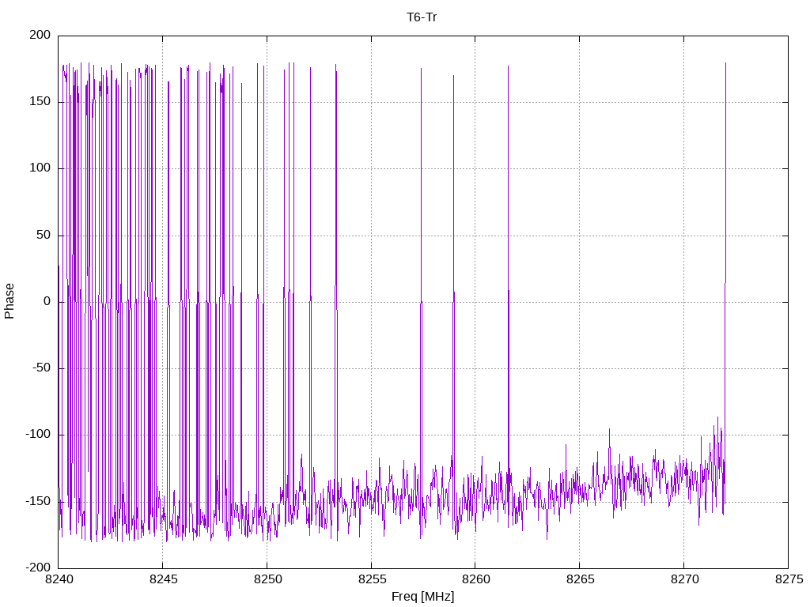810x607 pixels.
Task: Select the 8240 x-axis tick label
Action: (59, 581)
